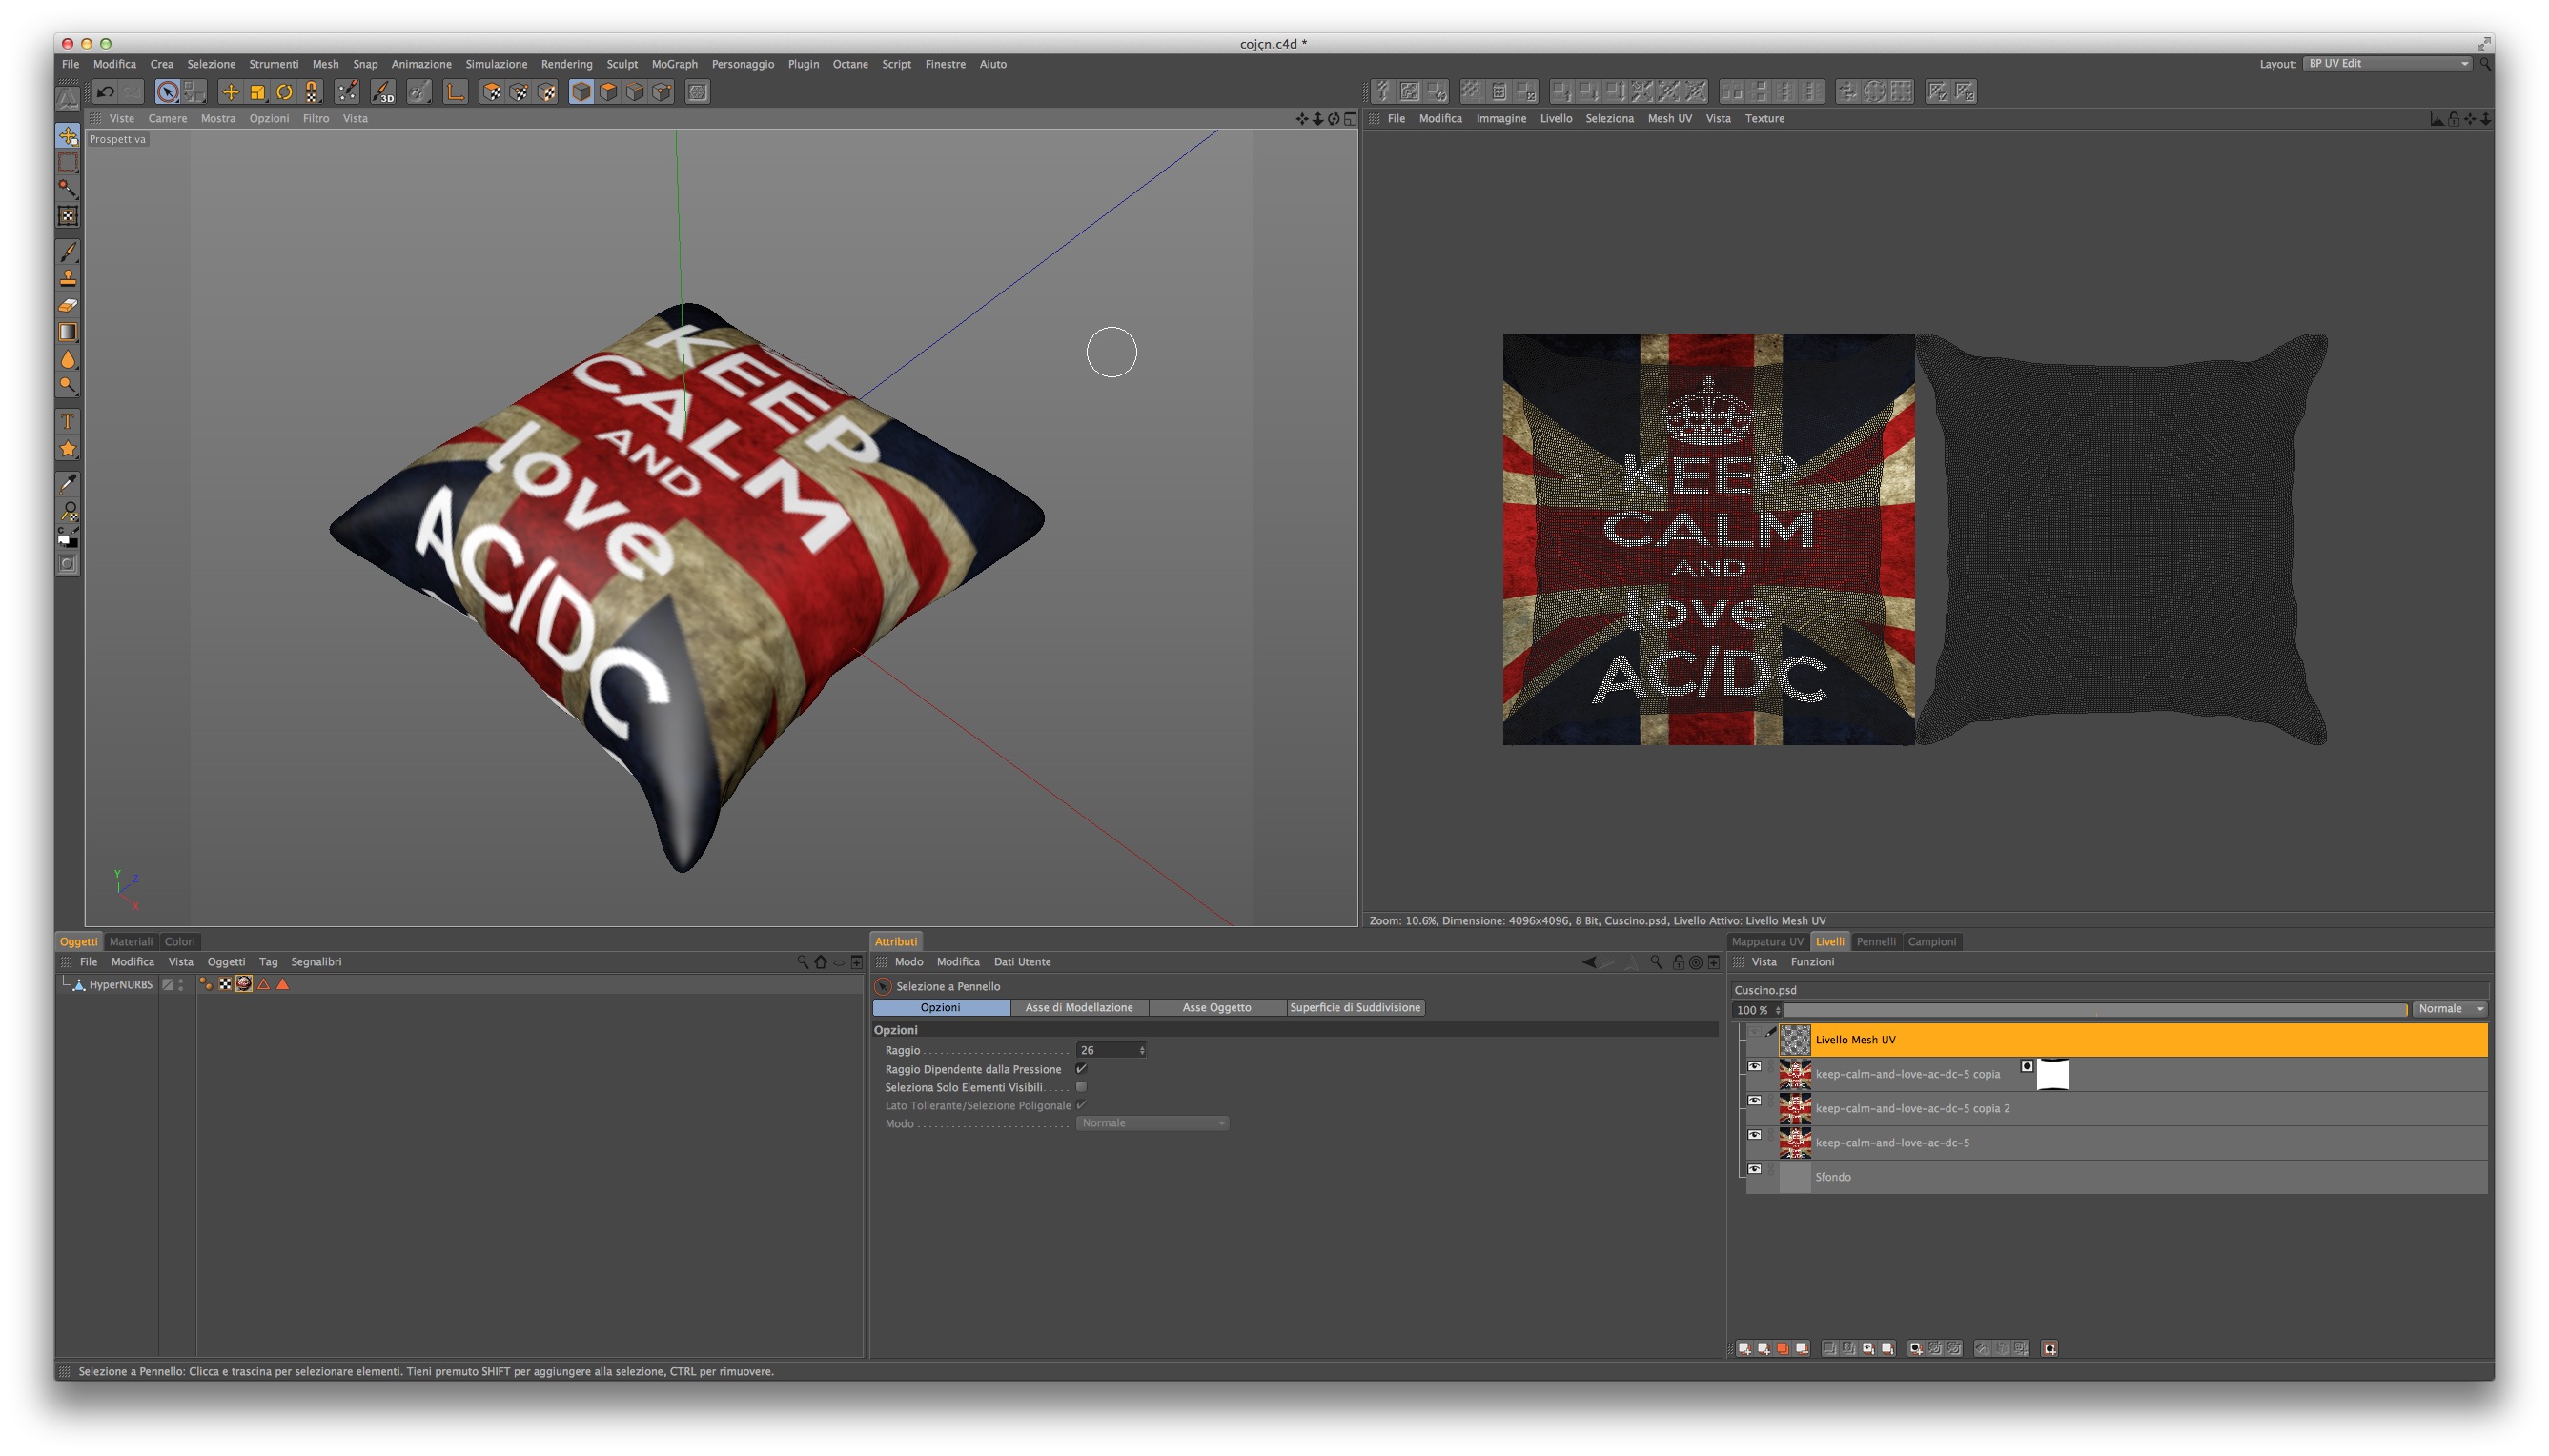
Task: Select the Text tool in left toolbar
Action: click(x=68, y=421)
